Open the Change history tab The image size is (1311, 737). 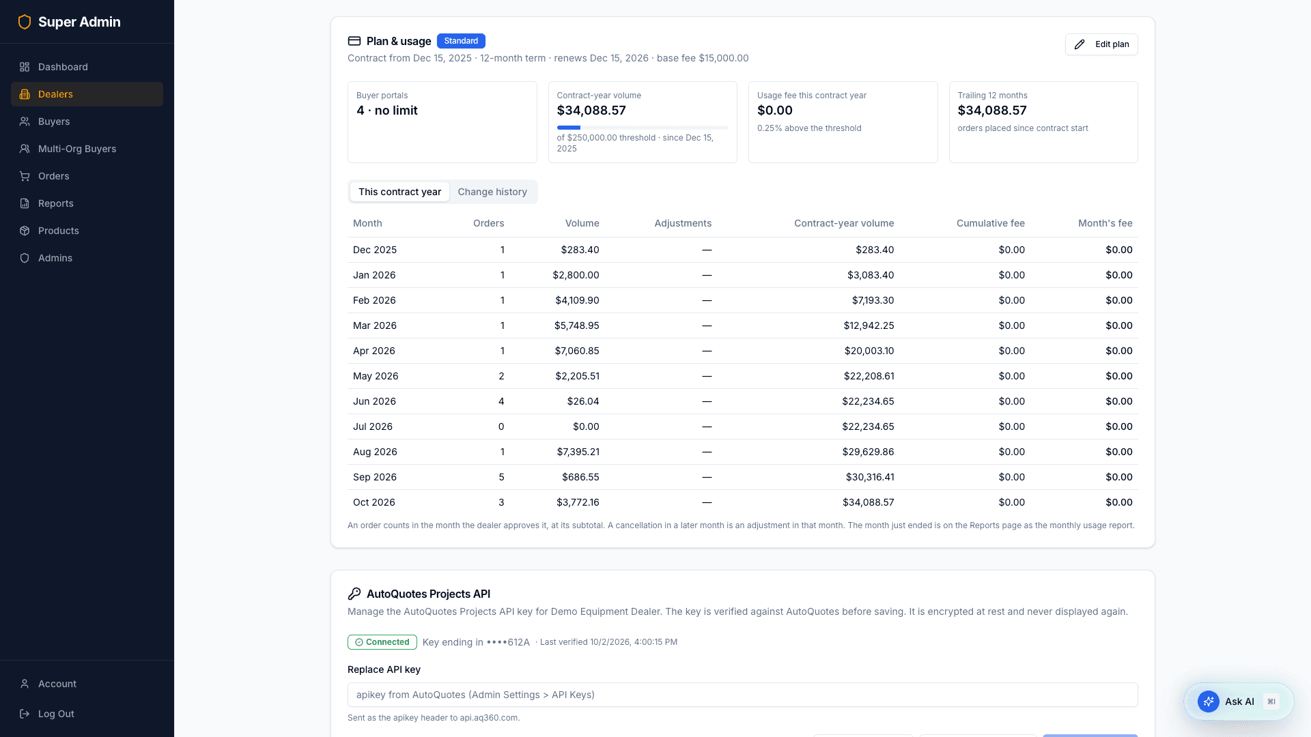click(492, 192)
